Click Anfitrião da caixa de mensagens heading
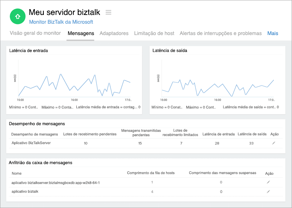The image size is (292, 208). (x=41, y=163)
